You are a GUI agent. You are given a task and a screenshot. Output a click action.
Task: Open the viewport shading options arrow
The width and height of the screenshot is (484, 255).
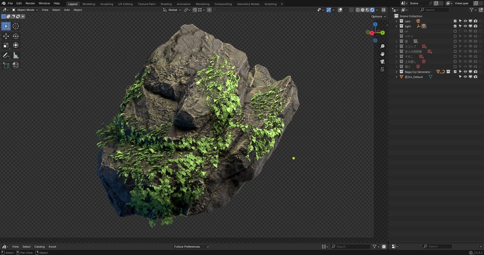377,10
